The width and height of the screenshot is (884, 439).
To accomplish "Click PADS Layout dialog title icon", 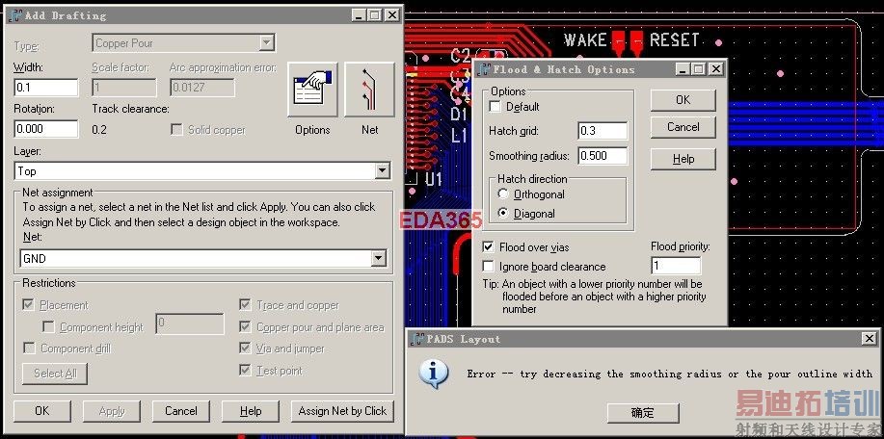I will coord(417,339).
